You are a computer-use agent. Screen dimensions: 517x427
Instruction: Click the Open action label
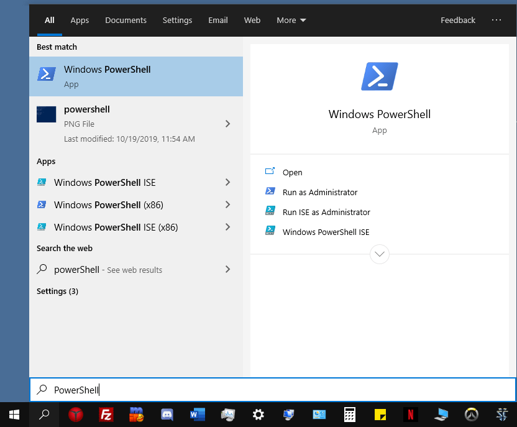pyautogui.click(x=293, y=172)
